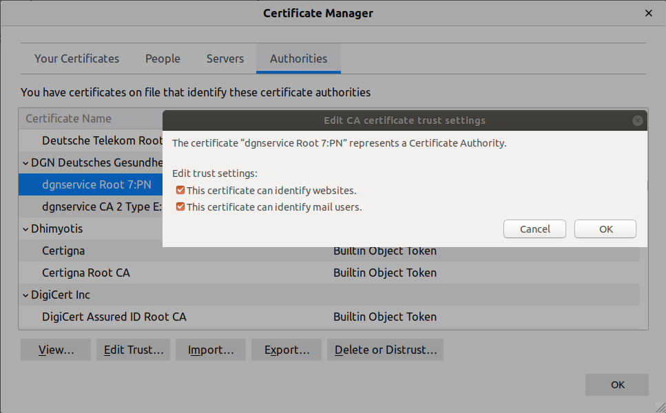Screen dimensions: 666x413
Task: Click OK to close Certificate Manager
Action: [x=616, y=385]
